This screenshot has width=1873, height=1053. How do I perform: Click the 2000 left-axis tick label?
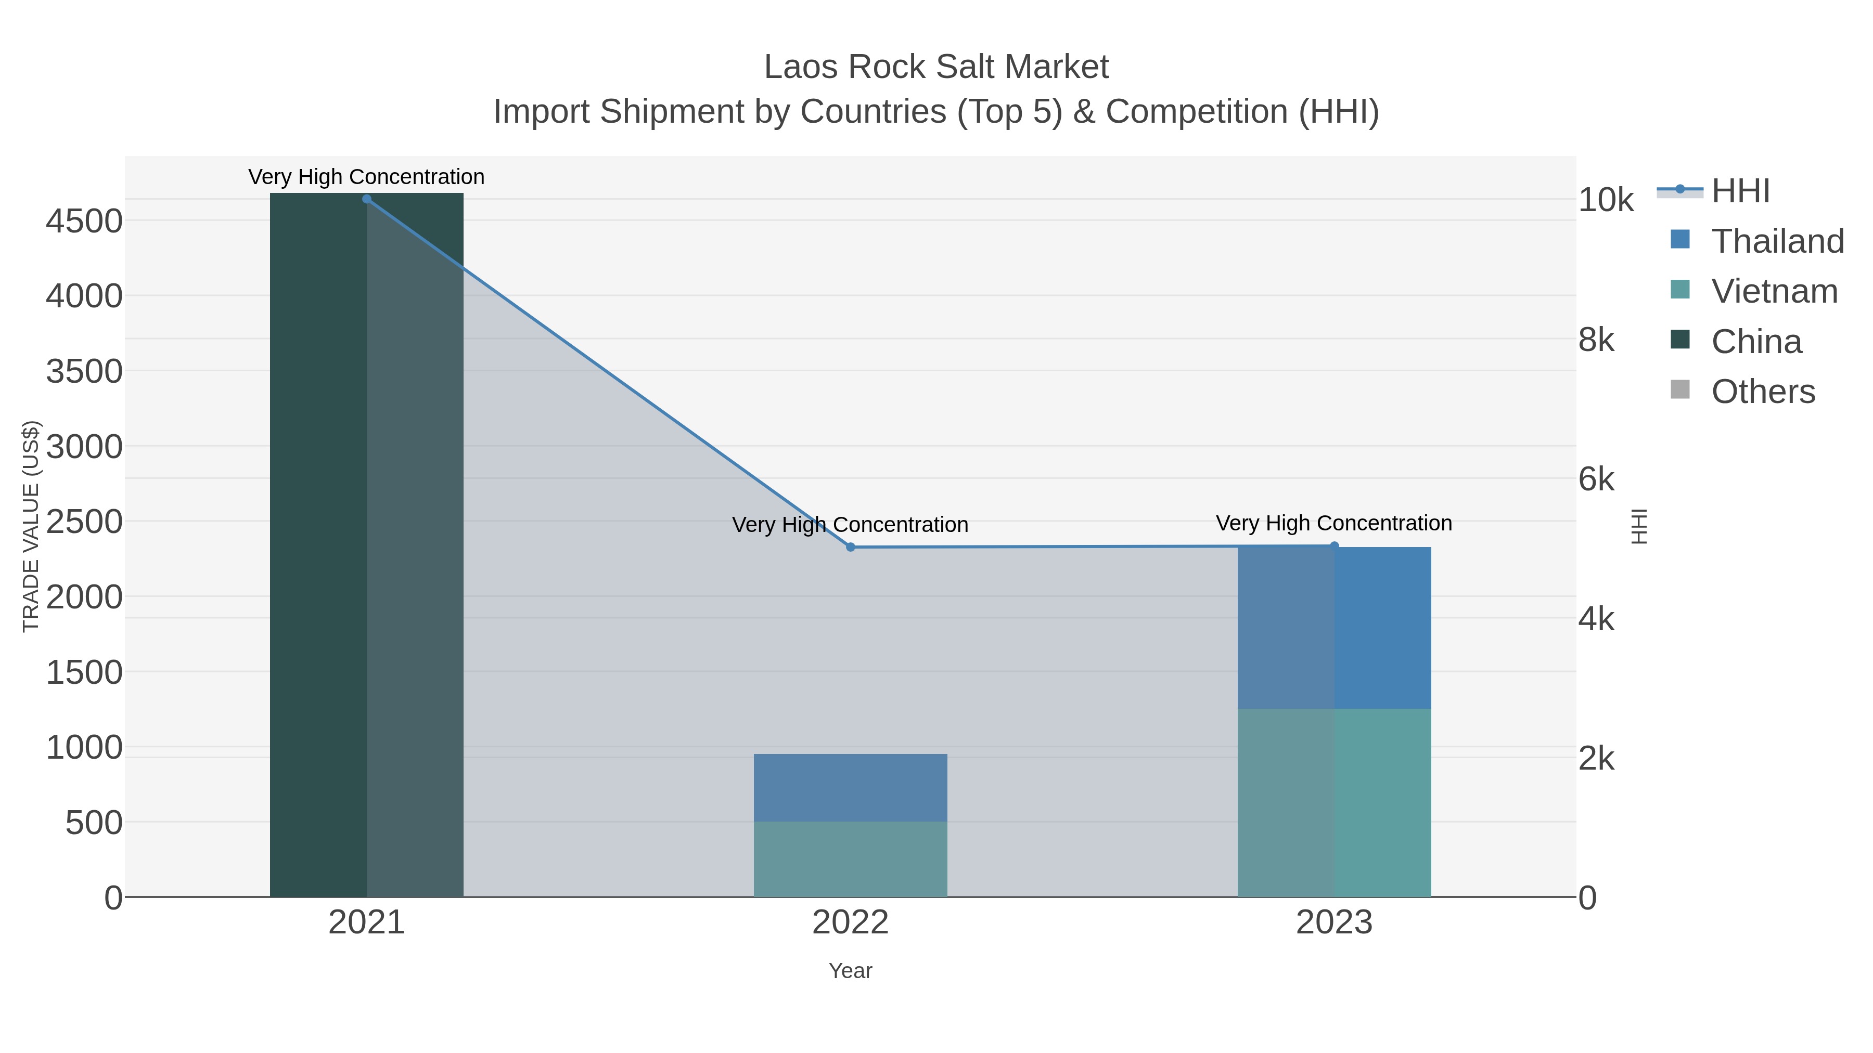click(84, 597)
